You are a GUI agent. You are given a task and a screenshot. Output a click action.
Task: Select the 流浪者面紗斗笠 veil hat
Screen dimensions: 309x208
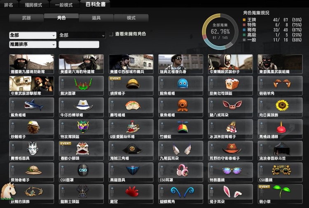[x=280, y=150]
